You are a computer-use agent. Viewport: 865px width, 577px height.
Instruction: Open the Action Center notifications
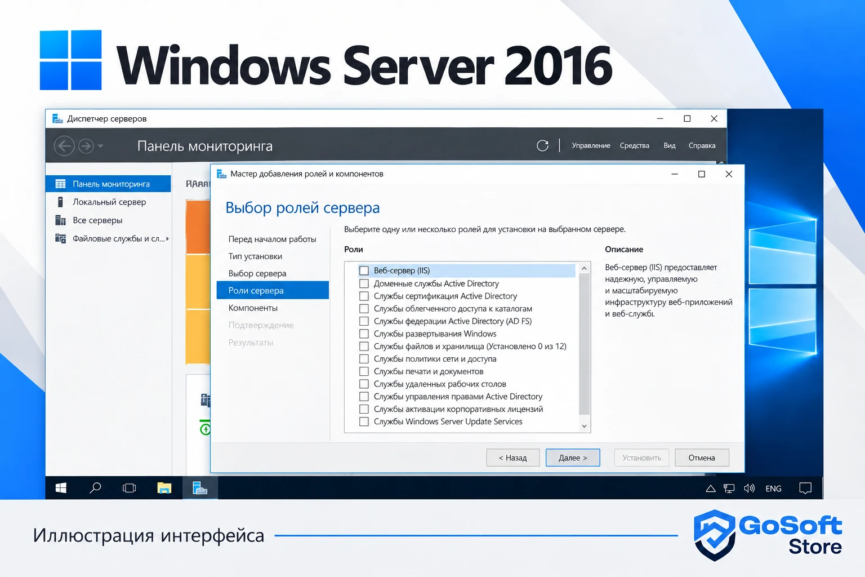click(805, 489)
